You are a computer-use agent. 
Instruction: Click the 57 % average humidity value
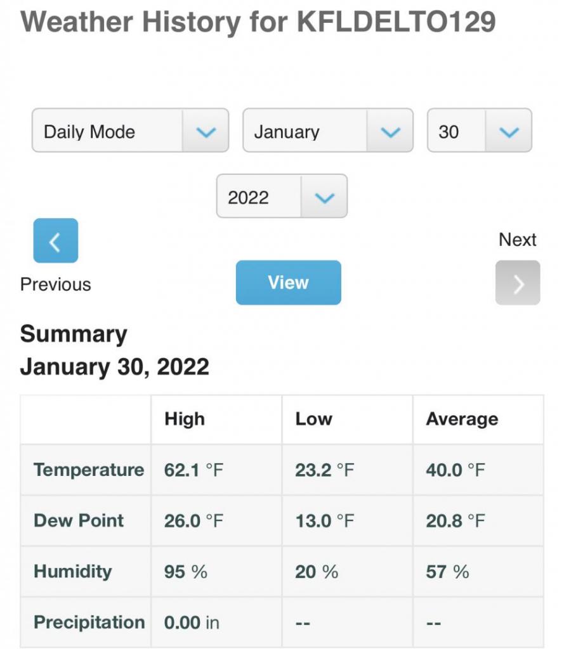click(x=447, y=572)
